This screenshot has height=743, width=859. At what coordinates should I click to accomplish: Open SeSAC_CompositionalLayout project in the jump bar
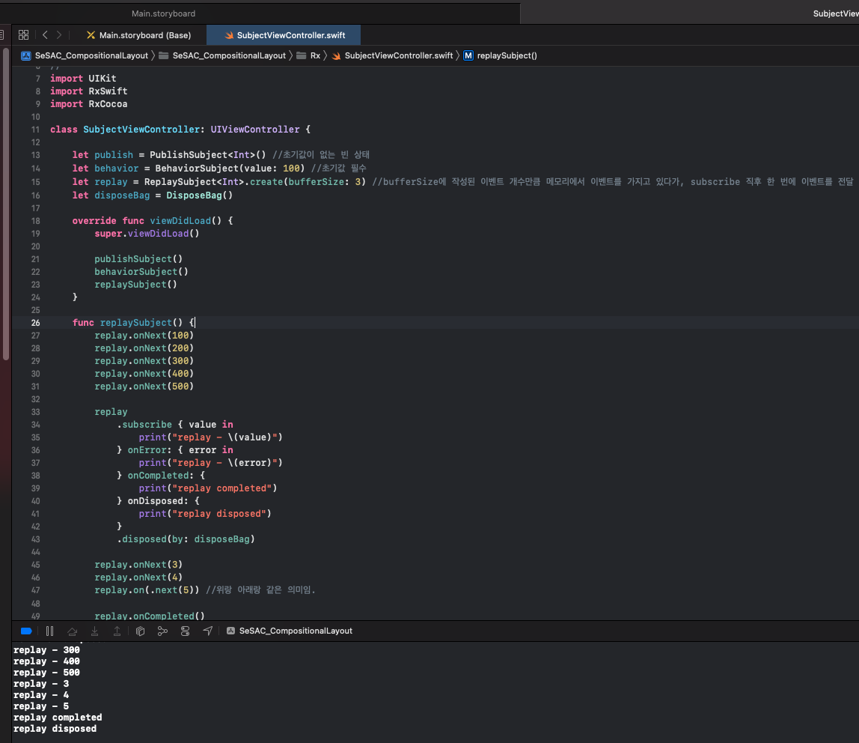click(x=85, y=55)
